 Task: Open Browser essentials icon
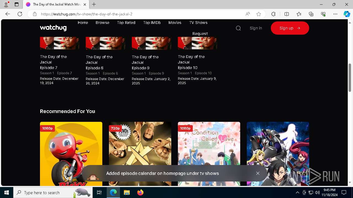click(x=323, y=14)
